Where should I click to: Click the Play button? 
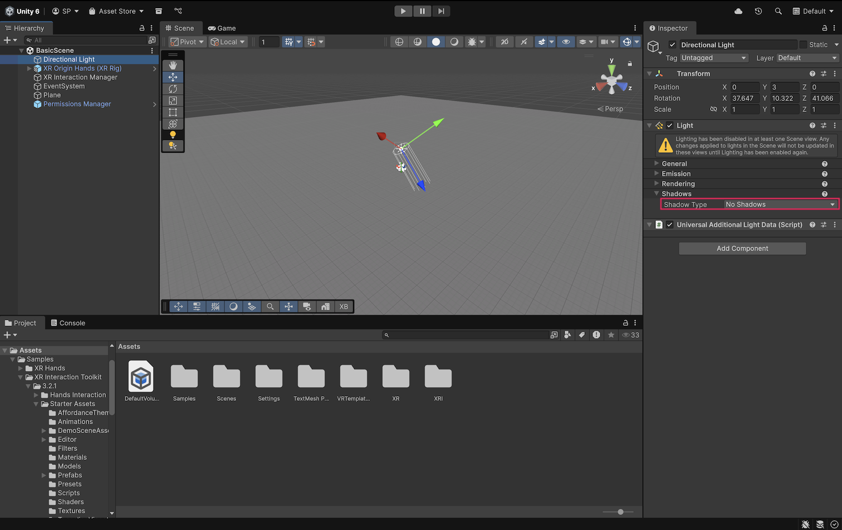click(x=403, y=11)
